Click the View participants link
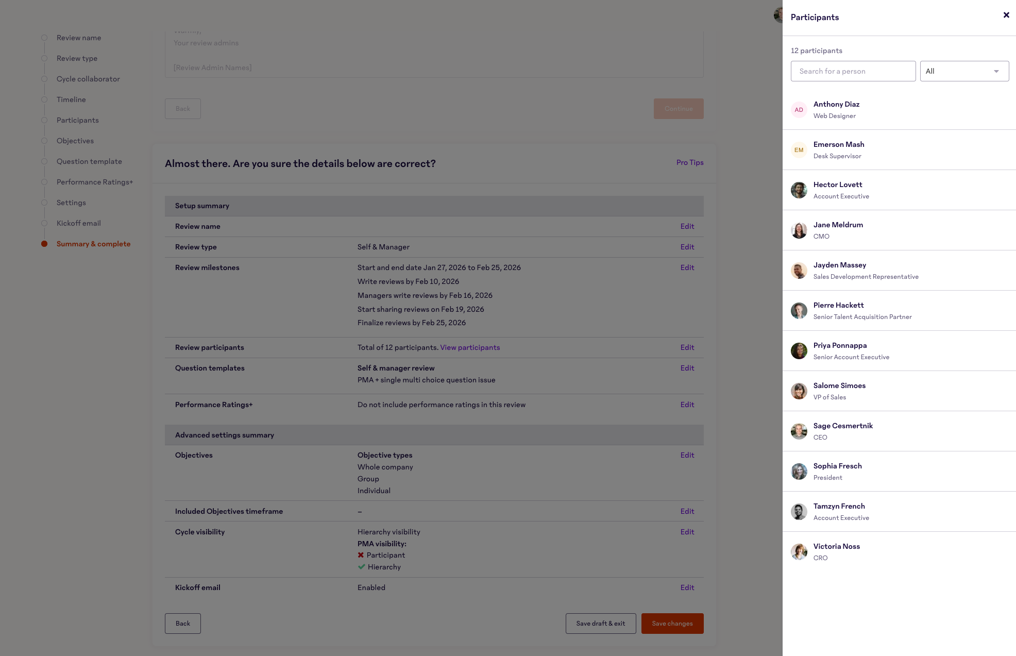 [x=470, y=347]
